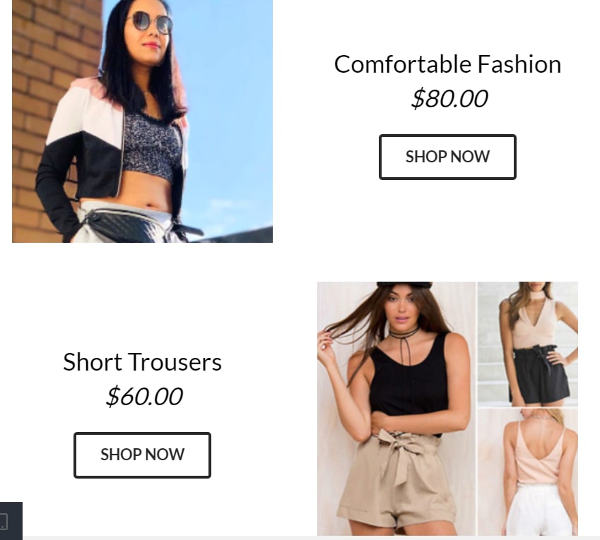The width and height of the screenshot is (600, 540).
Task: Click the black tank top on model
Action: [409, 376]
